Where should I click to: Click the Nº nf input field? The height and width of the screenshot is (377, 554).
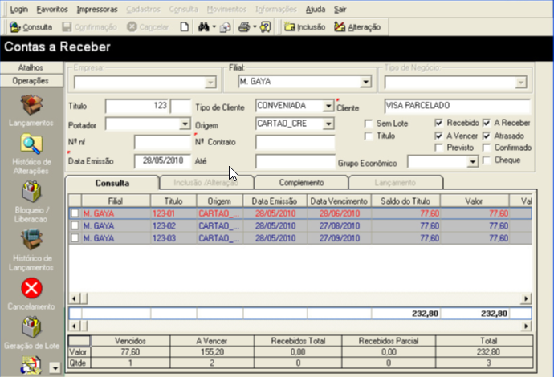(x=162, y=142)
